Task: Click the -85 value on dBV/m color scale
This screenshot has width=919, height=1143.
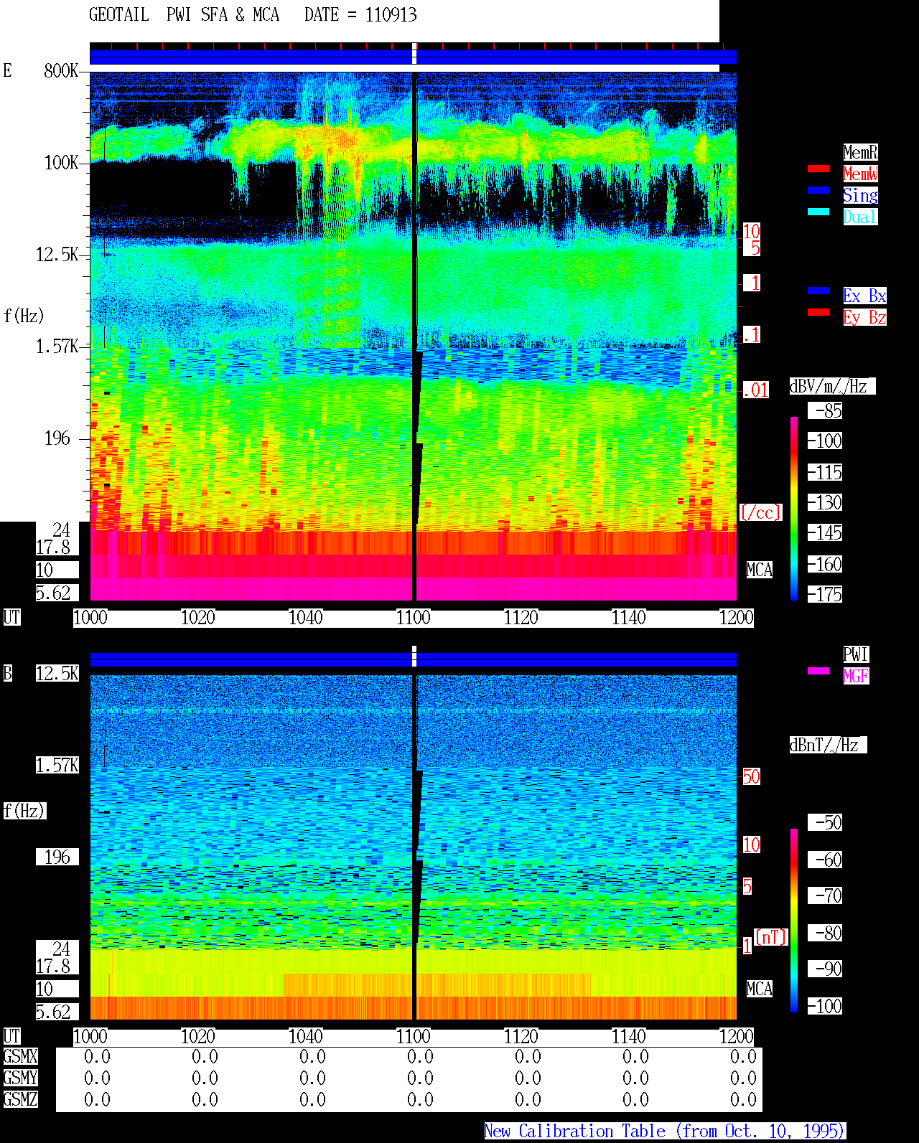Action: click(x=826, y=411)
